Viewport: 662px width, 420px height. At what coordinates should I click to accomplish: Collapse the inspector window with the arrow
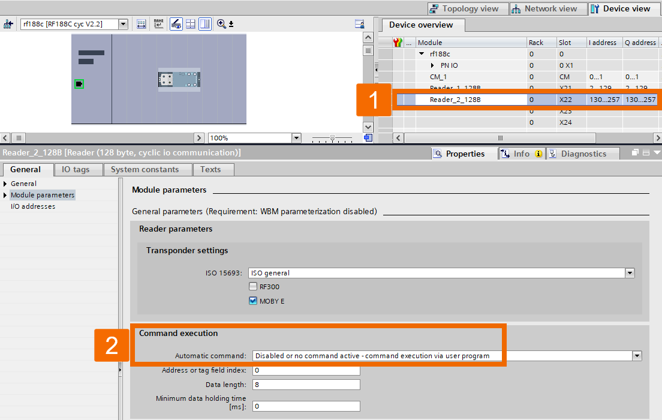click(657, 152)
